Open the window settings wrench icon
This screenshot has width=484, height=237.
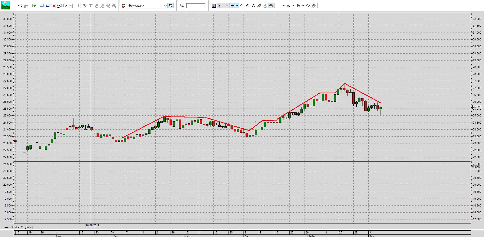65,6
